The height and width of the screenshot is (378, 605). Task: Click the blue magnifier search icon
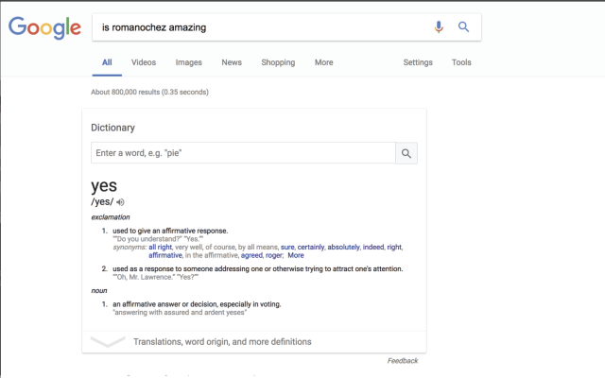463,26
